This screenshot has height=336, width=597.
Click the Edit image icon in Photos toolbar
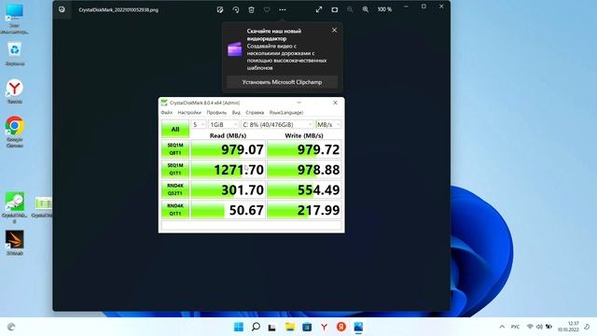[x=220, y=10]
